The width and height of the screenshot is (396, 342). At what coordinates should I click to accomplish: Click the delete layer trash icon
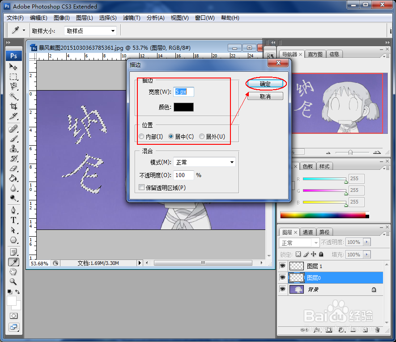[377, 329]
